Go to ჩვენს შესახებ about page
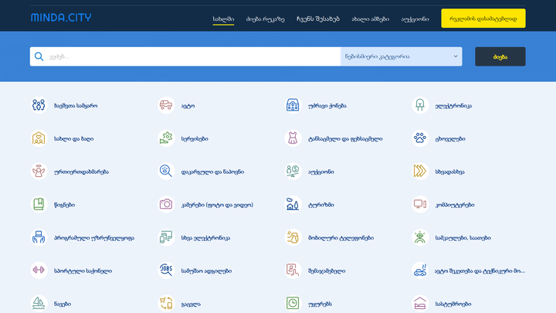556x313 pixels. tap(318, 19)
